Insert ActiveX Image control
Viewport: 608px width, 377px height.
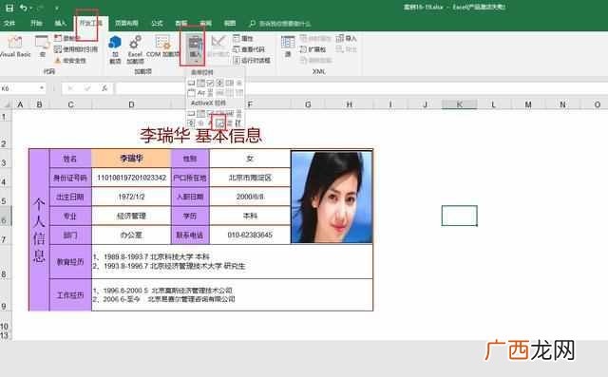(219, 123)
